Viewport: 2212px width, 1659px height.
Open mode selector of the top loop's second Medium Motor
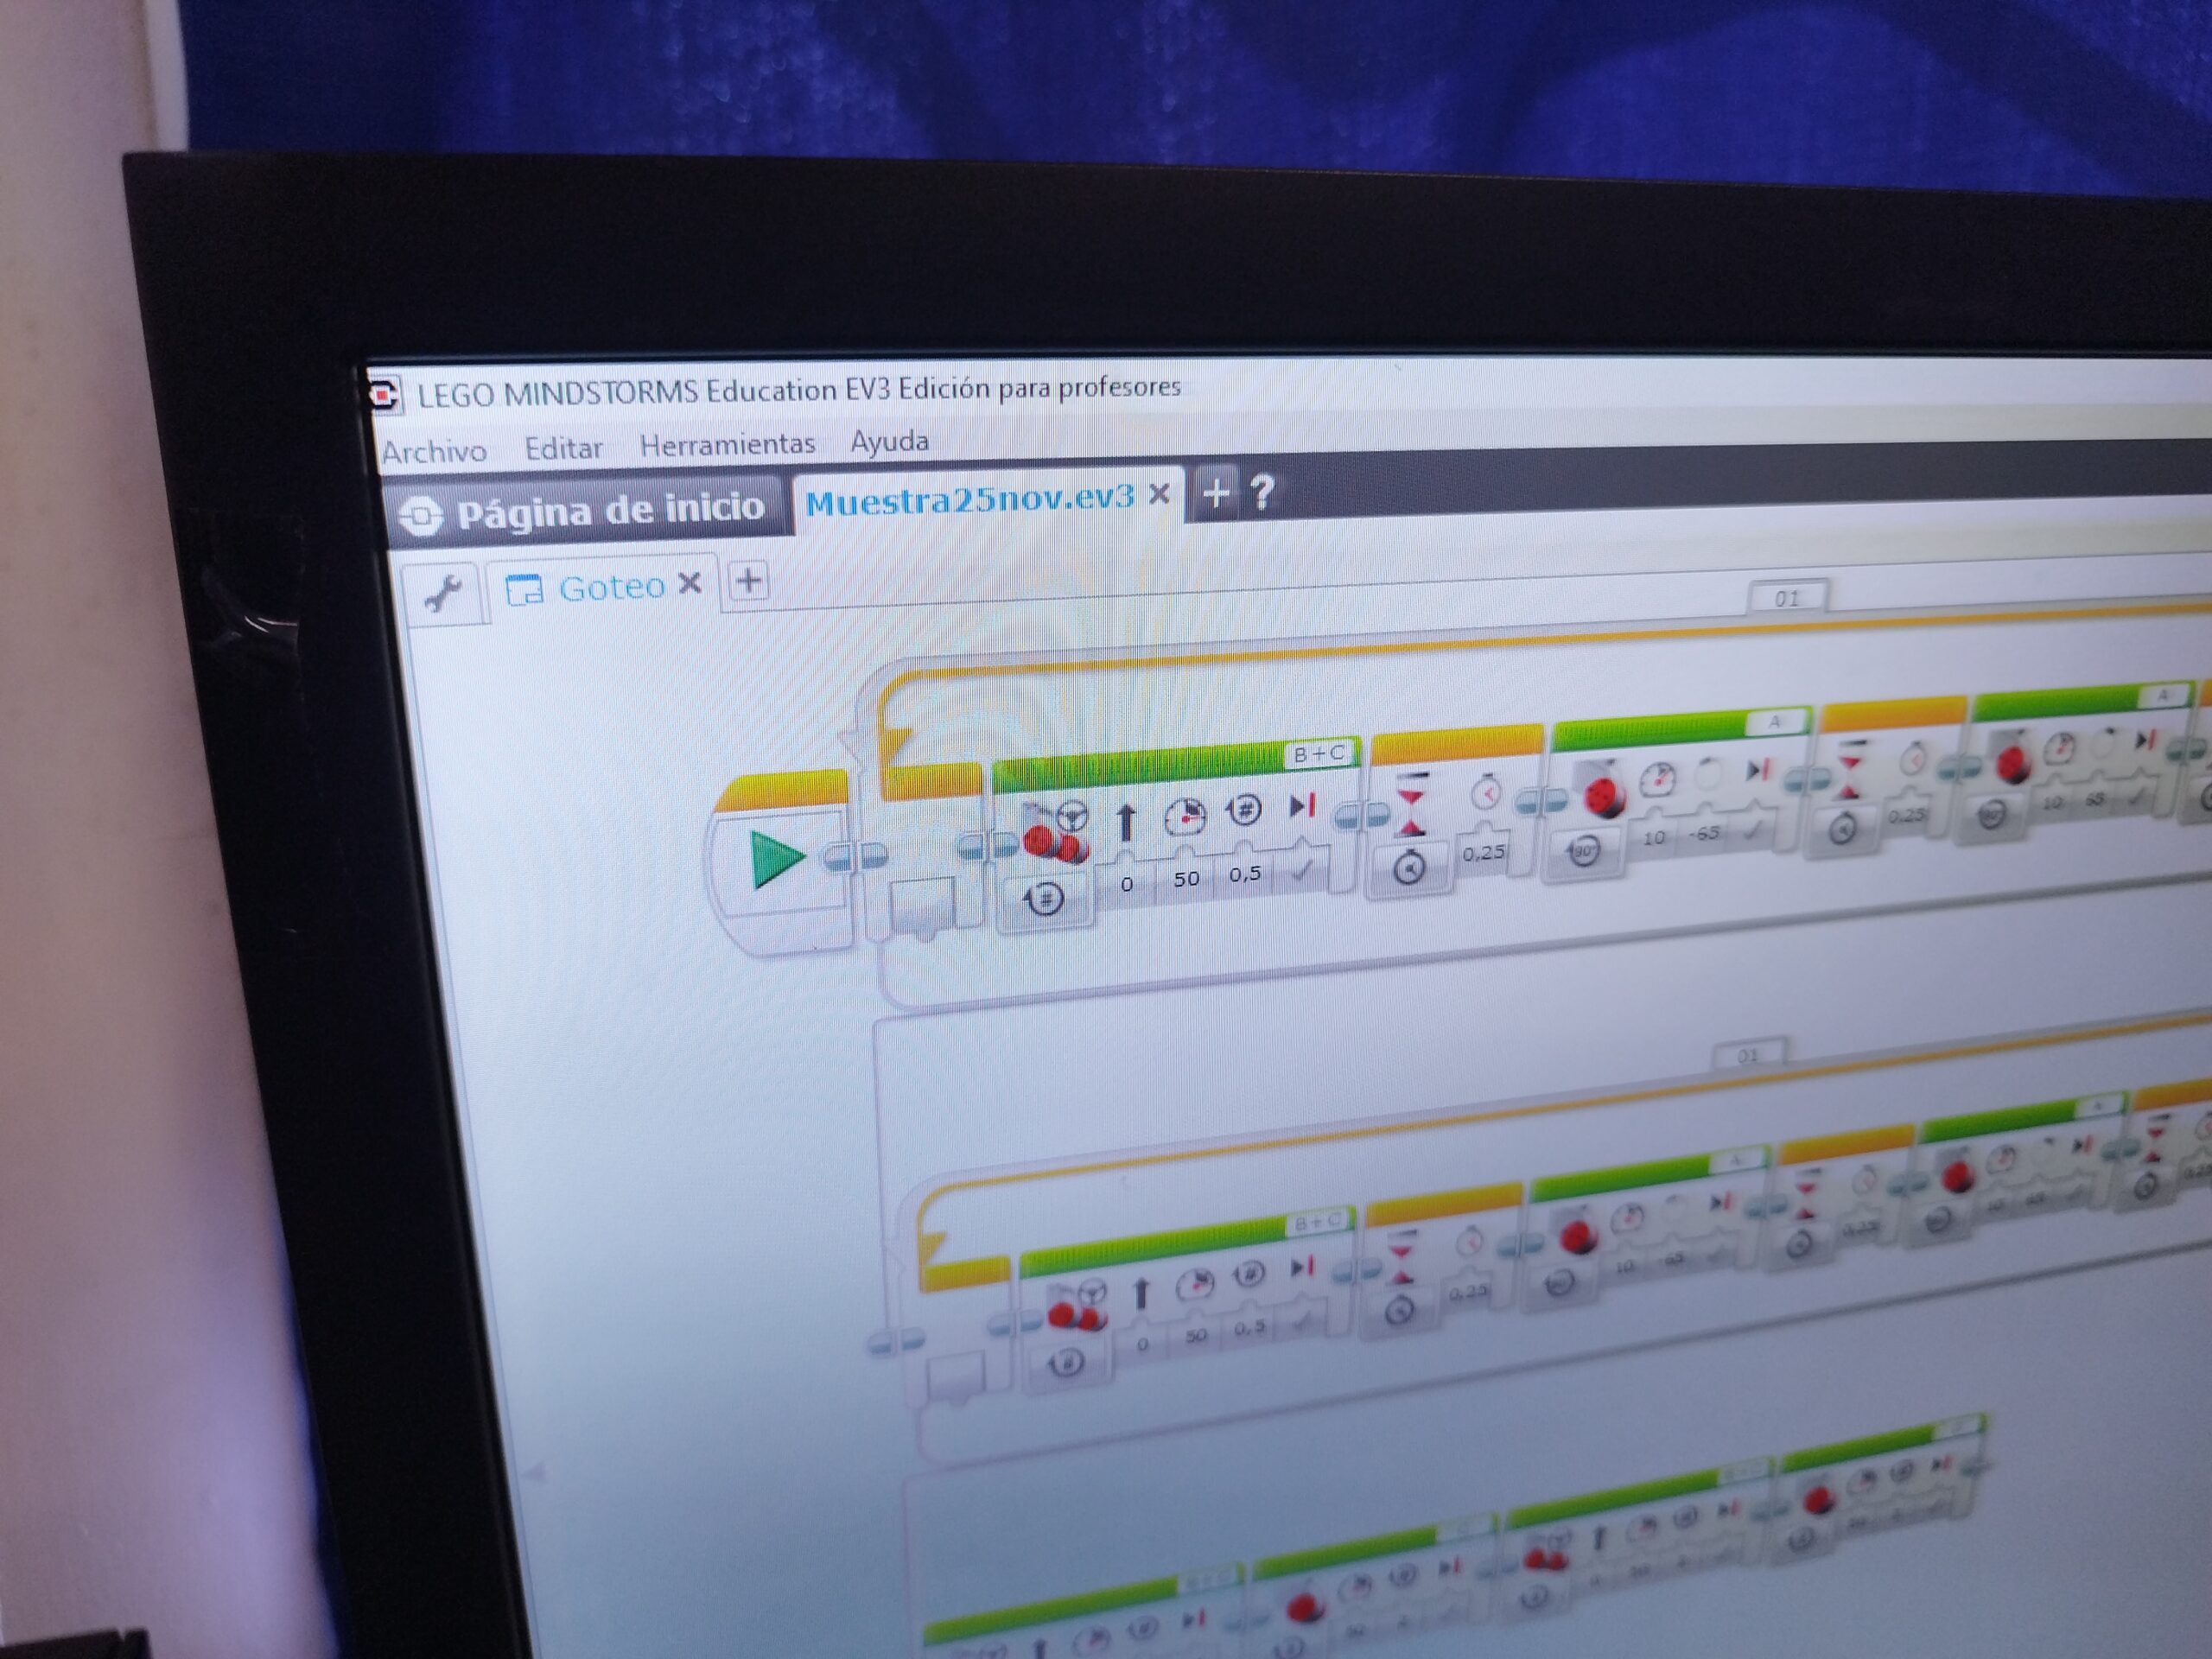pyautogui.click(x=1991, y=815)
